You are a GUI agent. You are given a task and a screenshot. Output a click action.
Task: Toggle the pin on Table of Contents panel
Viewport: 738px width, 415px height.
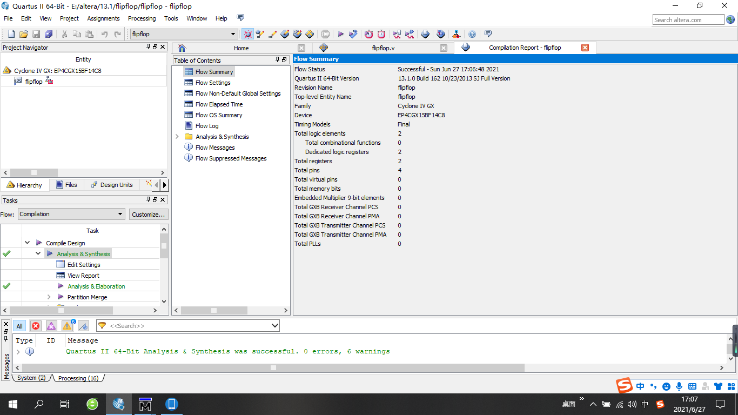coord(278,60)
